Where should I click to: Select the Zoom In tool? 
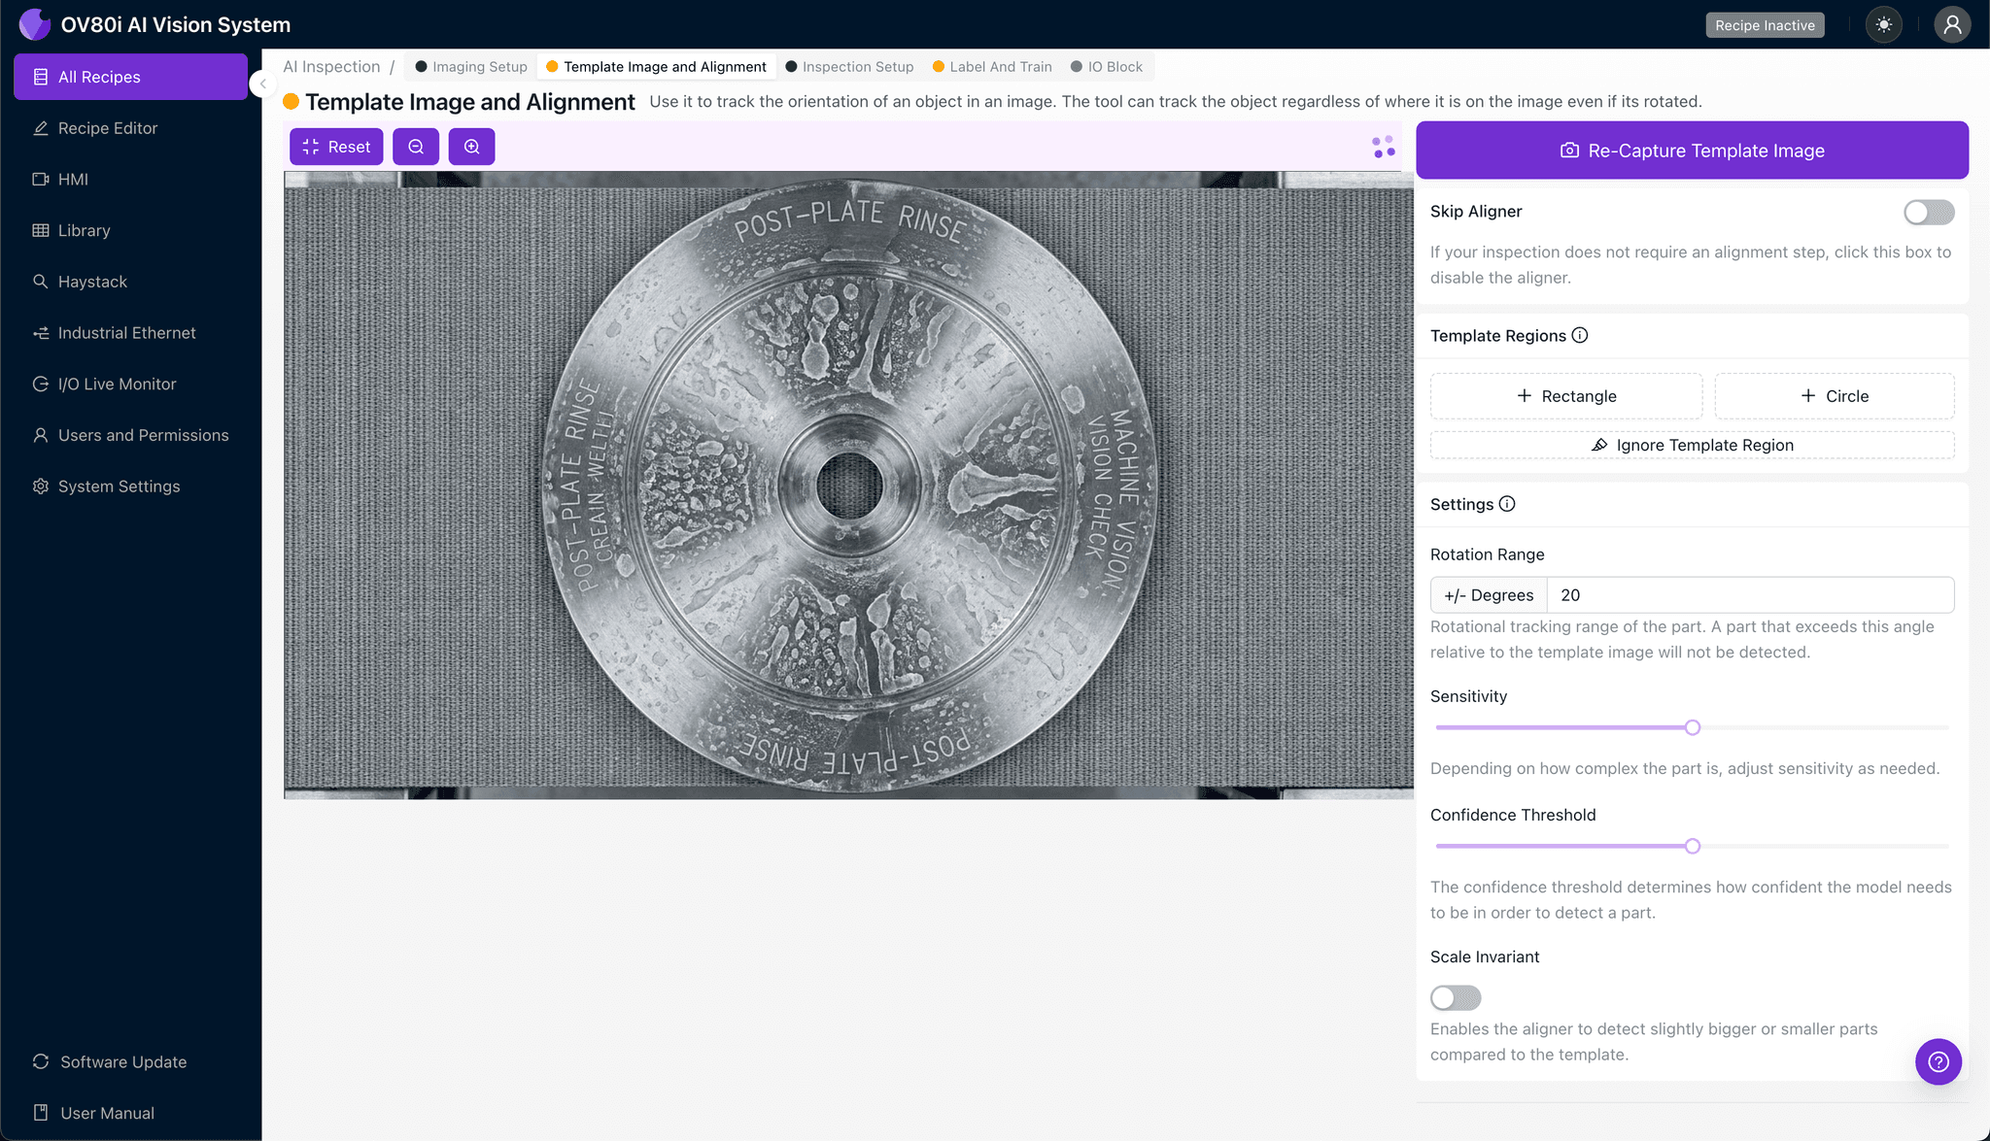tap(472, 147)
